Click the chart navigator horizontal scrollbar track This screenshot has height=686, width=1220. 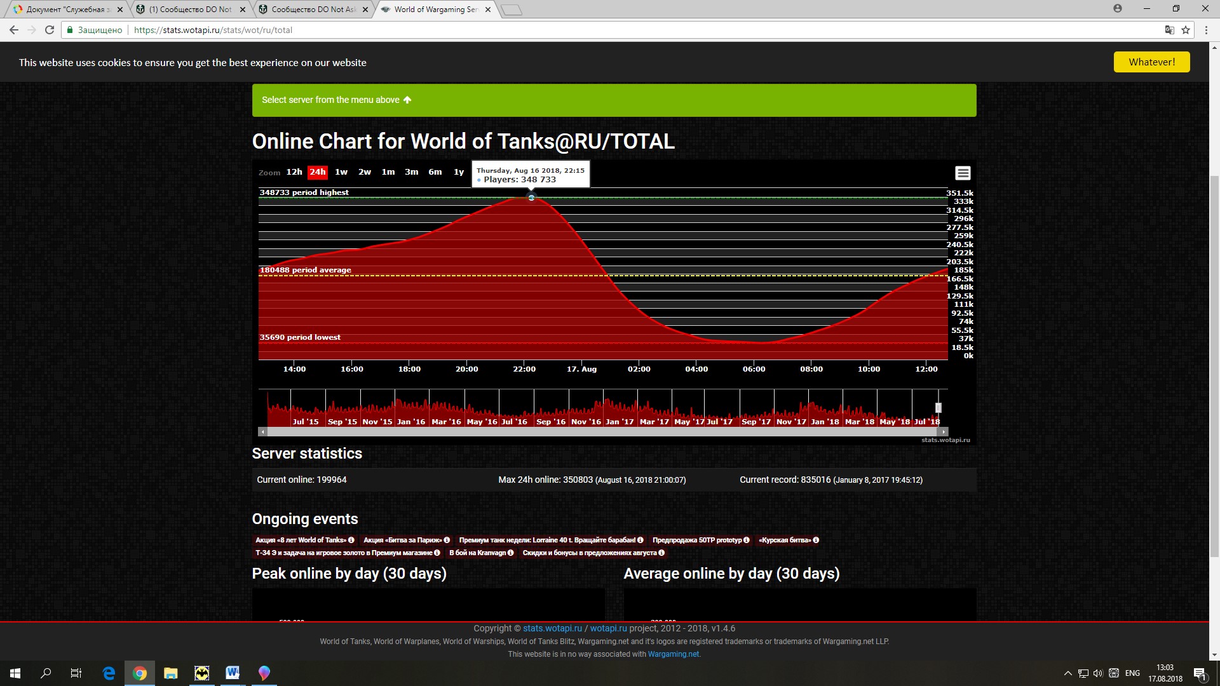603,431
